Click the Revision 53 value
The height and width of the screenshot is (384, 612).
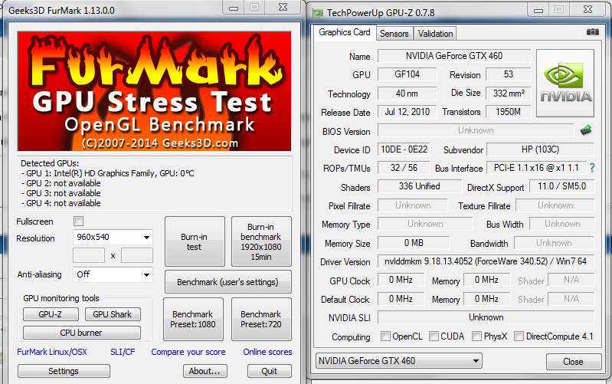pyautogui.click(x=508, y=74)
